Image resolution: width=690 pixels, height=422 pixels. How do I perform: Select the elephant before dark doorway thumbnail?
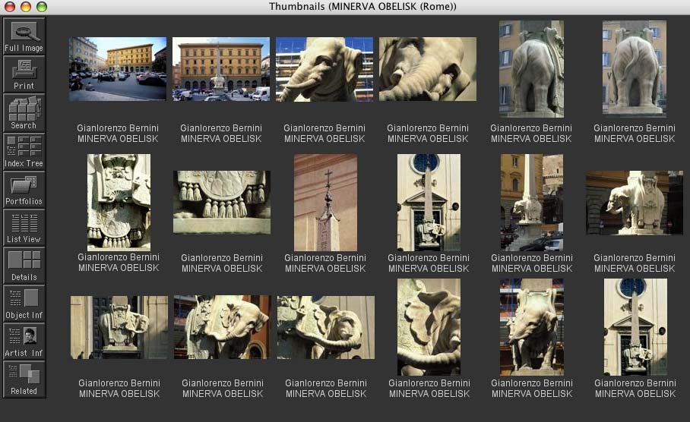[x=119, y=327]
